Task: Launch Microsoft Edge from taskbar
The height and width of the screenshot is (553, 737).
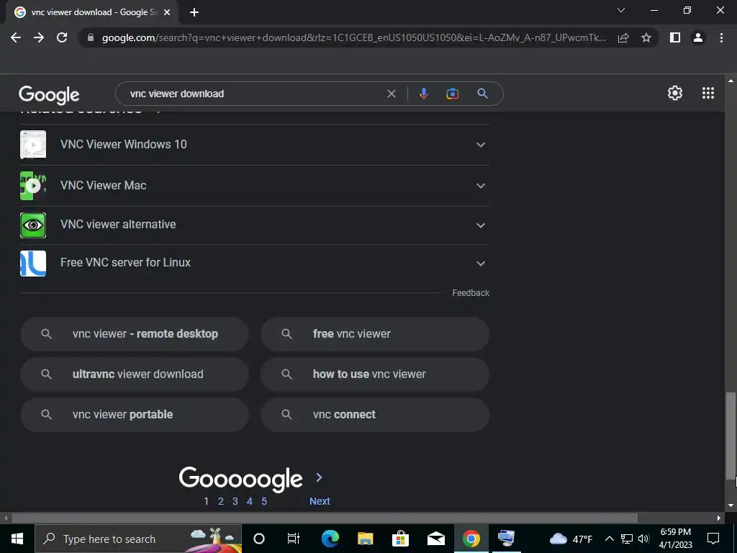Action: coord(330,539)
